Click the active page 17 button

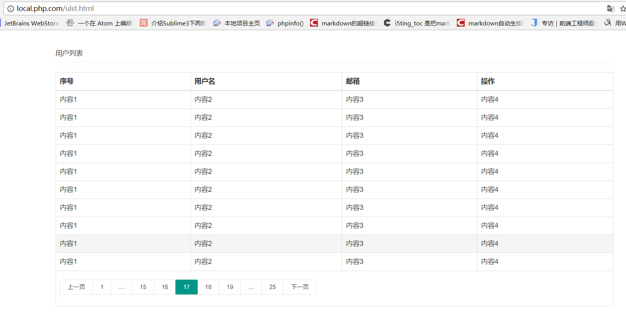[x=187, y=287]
